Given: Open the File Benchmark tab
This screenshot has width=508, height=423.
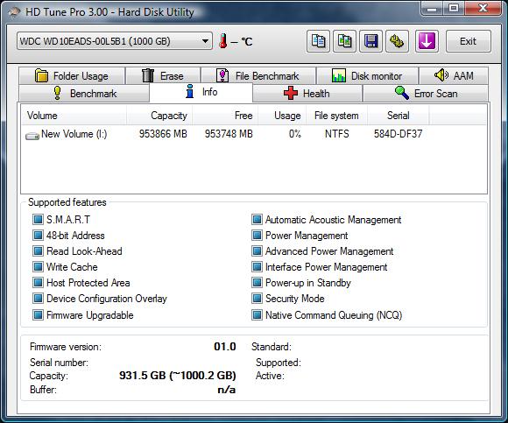Looking at the screenshot, I should click(258, 76).
